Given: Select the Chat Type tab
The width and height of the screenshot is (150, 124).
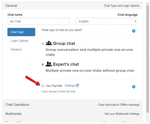Looking at the screenshot, I should [21, 32].
